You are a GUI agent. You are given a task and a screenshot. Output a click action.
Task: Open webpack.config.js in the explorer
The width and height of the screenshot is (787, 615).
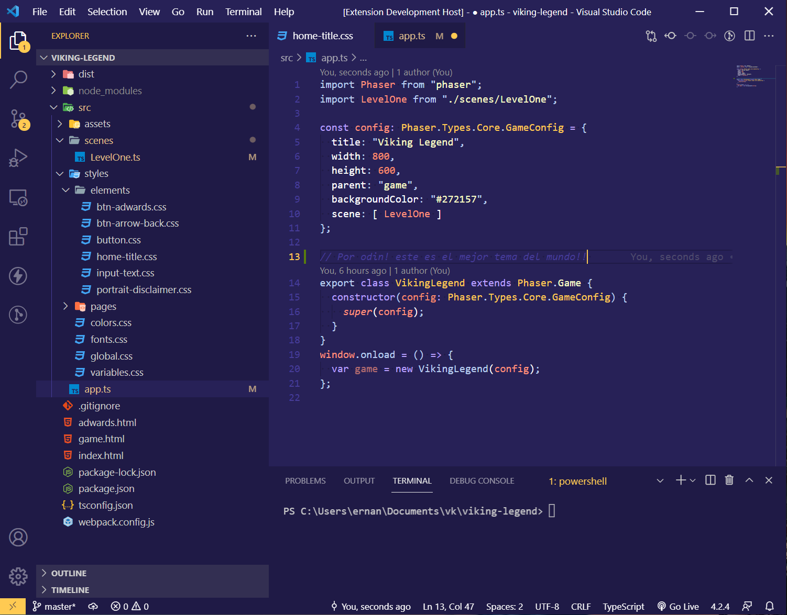pyautogui.click(x=152, y=522)
